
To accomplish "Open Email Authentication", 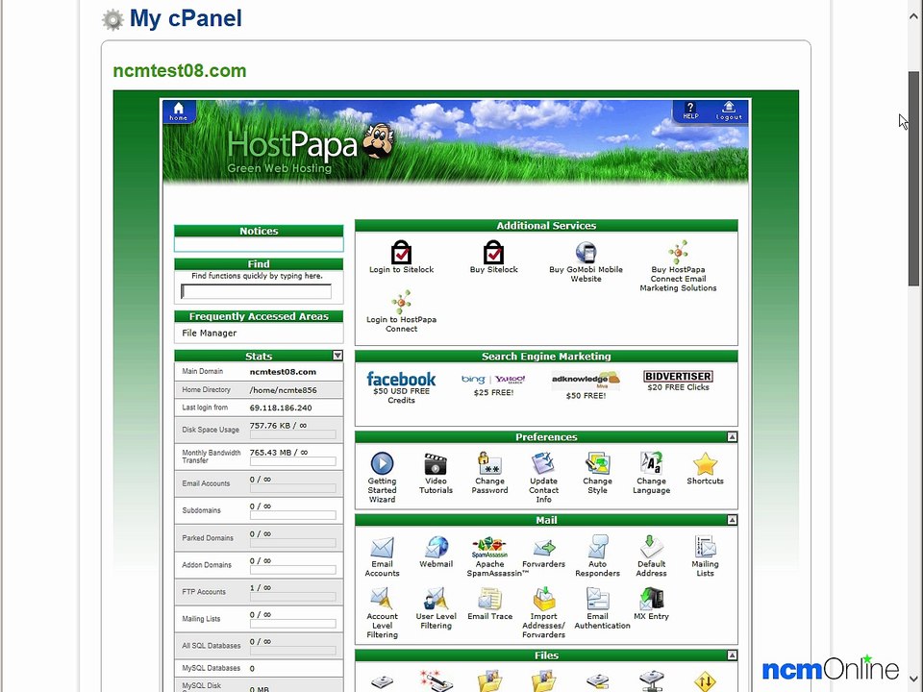I will tap(602, 609).
